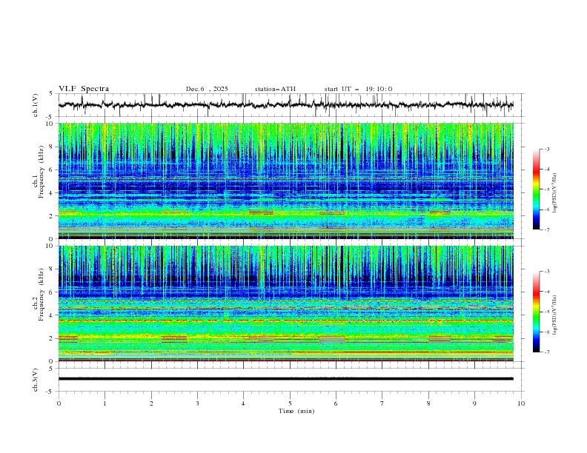Click the 'station=ATH' label
This screenshot has width=587, height=453.
pyautogui.click(x=275, y=89)
